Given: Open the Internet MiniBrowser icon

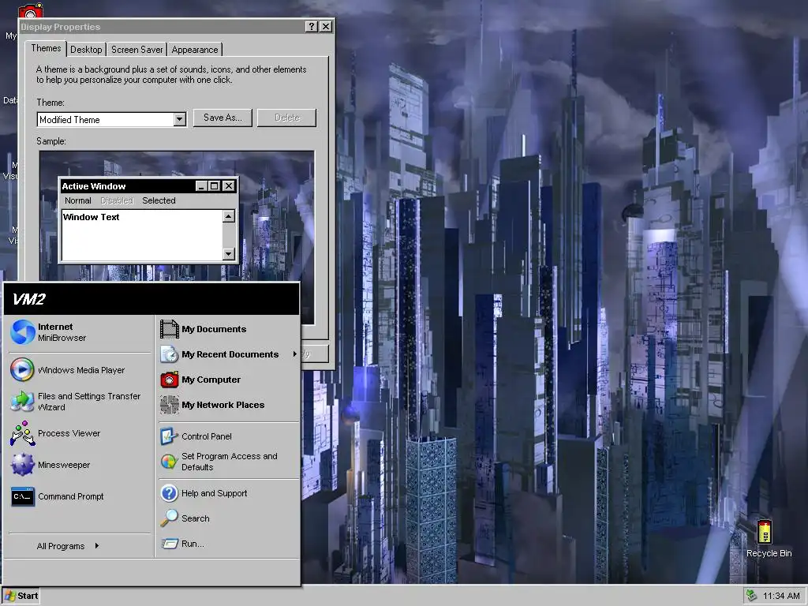Looking at the screenshot, I should coord(23,332).
